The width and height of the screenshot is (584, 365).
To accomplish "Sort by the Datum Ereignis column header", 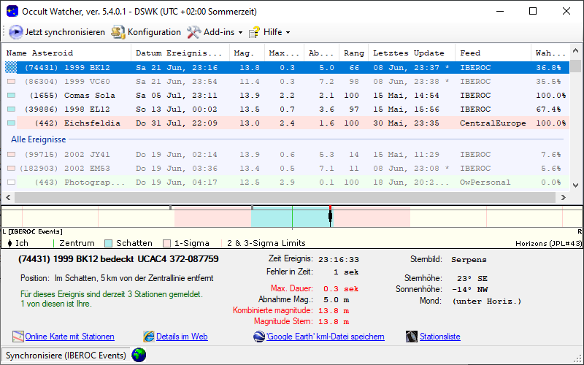I will [x=179, y=53].
